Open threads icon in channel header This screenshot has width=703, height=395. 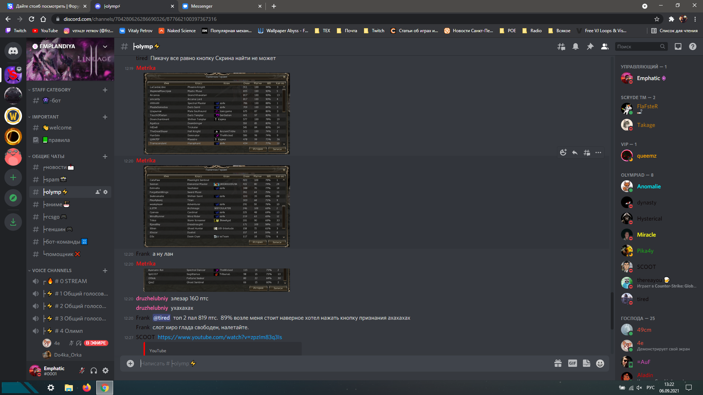pyautogui.click(x=561, y=46)
